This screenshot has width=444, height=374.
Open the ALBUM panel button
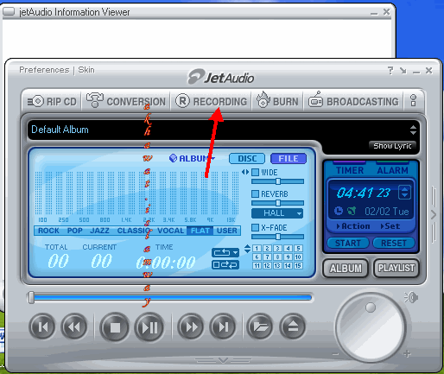tap(346, 269)
